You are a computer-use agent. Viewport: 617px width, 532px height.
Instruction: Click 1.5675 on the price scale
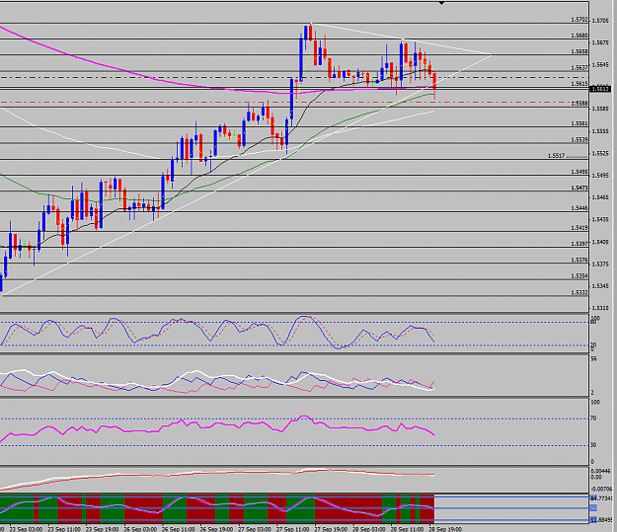pos(600,42)
